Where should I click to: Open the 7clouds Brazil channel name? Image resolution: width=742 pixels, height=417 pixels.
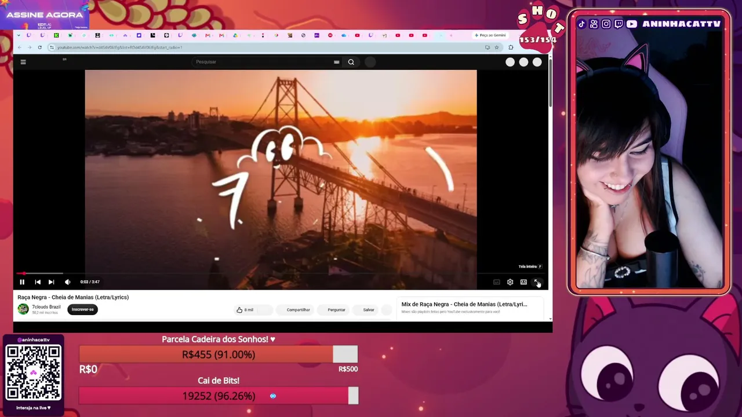tap(46, 307)
